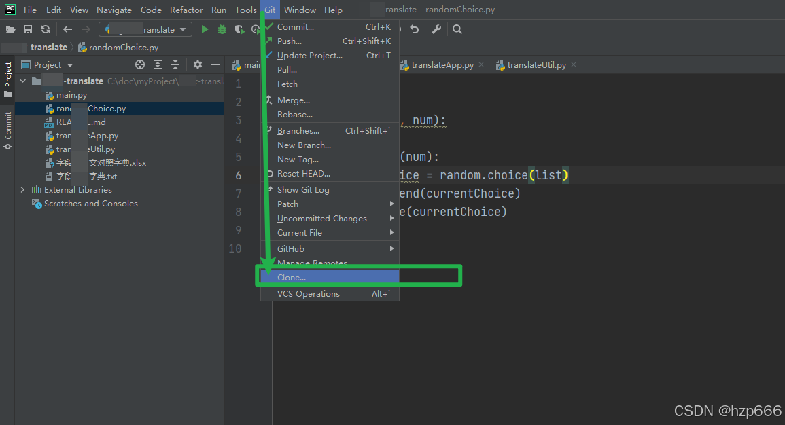
Task: Run the current configuration with green play icon
Action: [x=205, y=29]
